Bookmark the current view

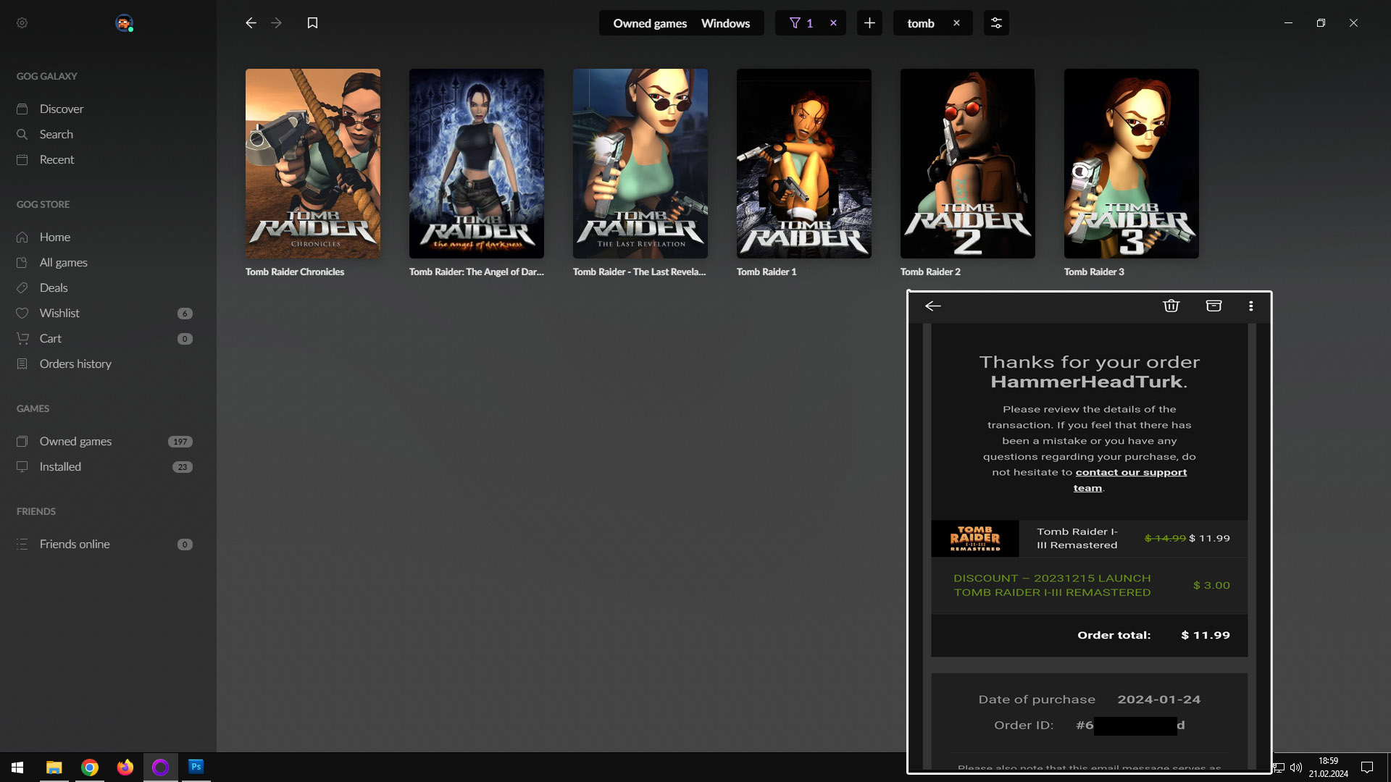coord(312,23)
